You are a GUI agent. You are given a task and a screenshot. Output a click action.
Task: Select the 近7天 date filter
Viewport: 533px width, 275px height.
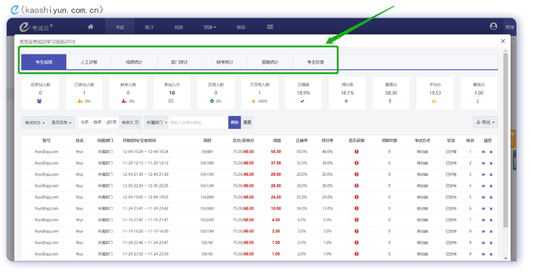(112, 122)
